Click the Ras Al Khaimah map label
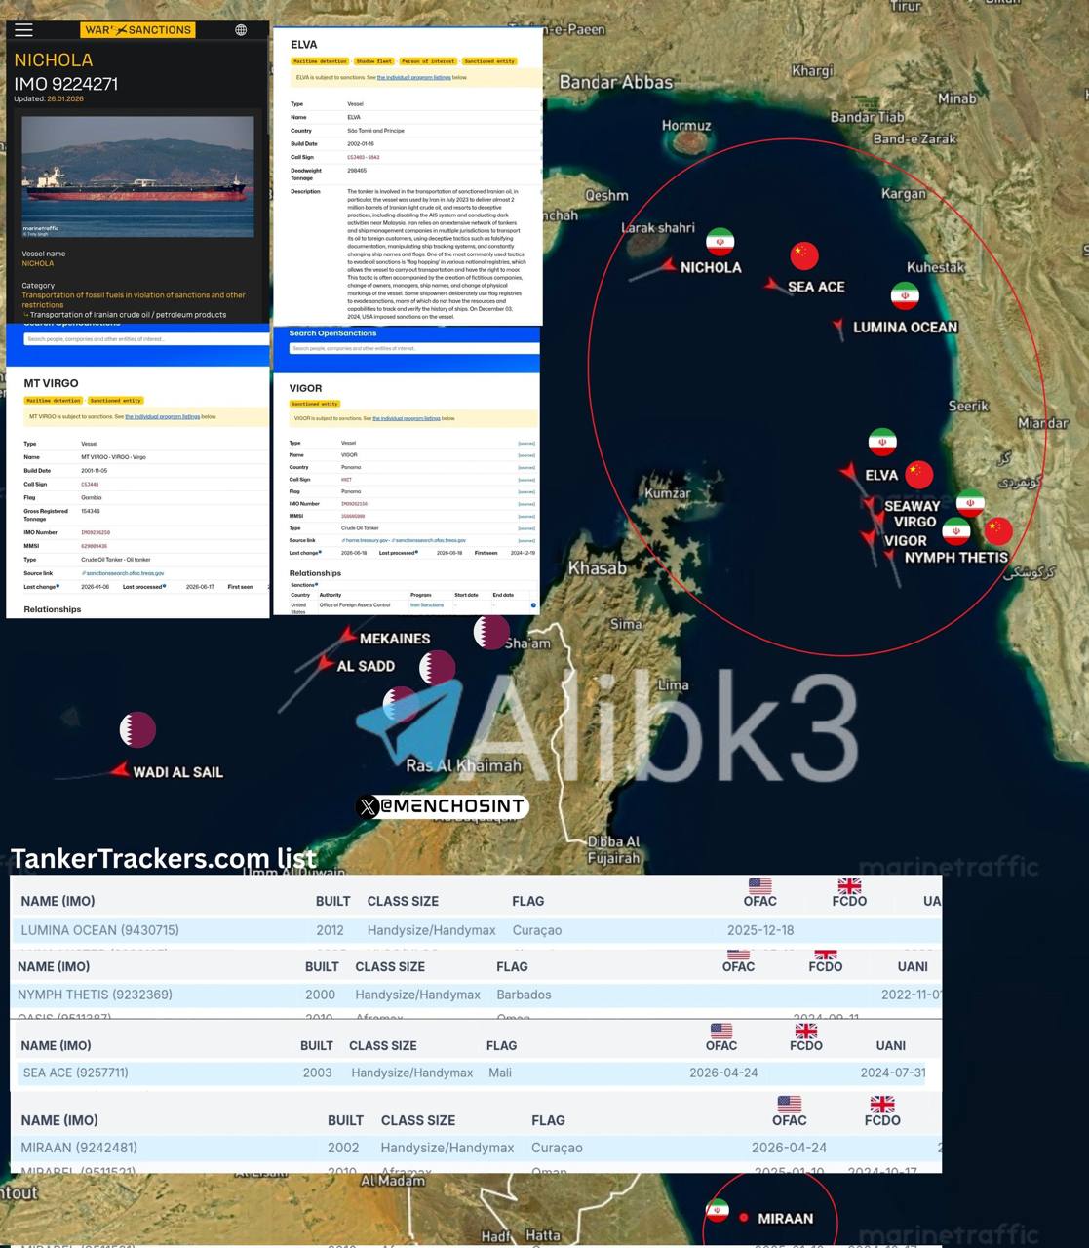 [x=463, y=765]
